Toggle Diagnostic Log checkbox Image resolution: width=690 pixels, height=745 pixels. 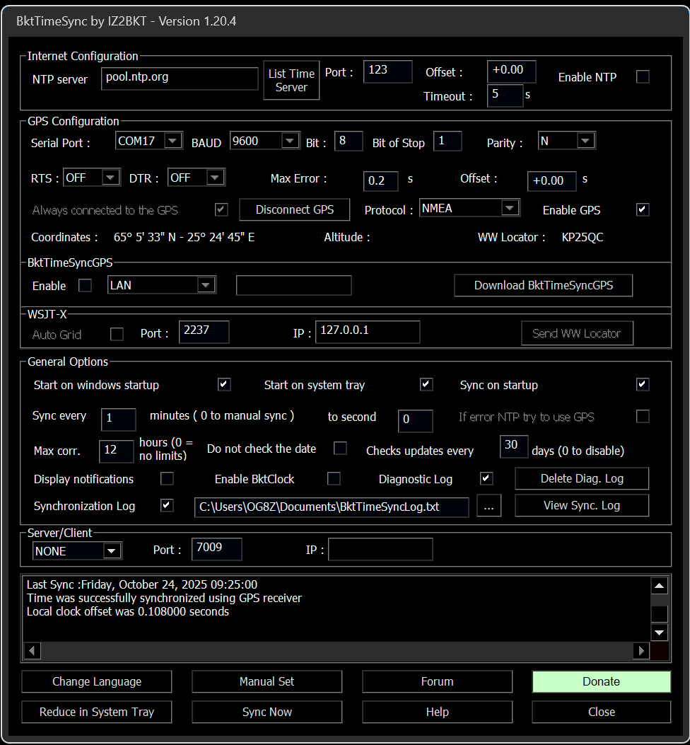486,479
